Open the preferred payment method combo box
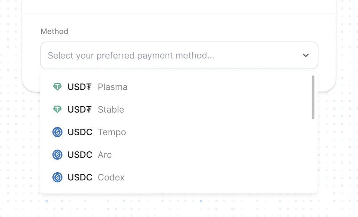This screenshot has height=217, width=358. pyautogui.click(x=179, y=55)
